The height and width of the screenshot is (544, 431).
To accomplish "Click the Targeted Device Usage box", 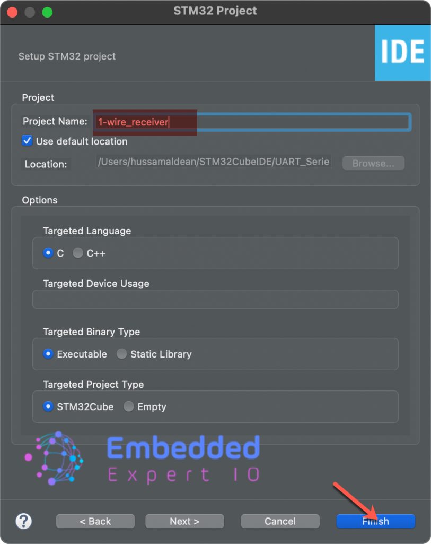I will click(215, 299).
